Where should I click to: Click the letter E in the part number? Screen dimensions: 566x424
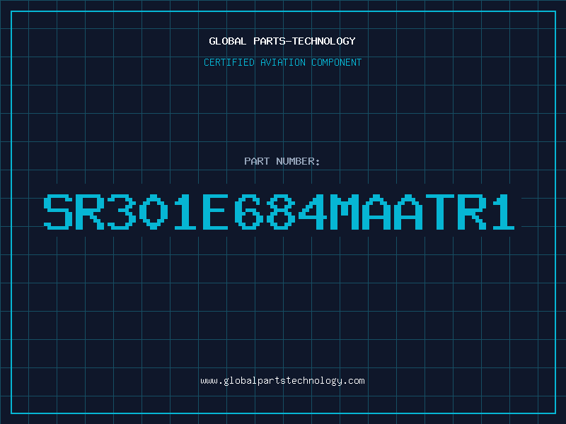point(216,212)
